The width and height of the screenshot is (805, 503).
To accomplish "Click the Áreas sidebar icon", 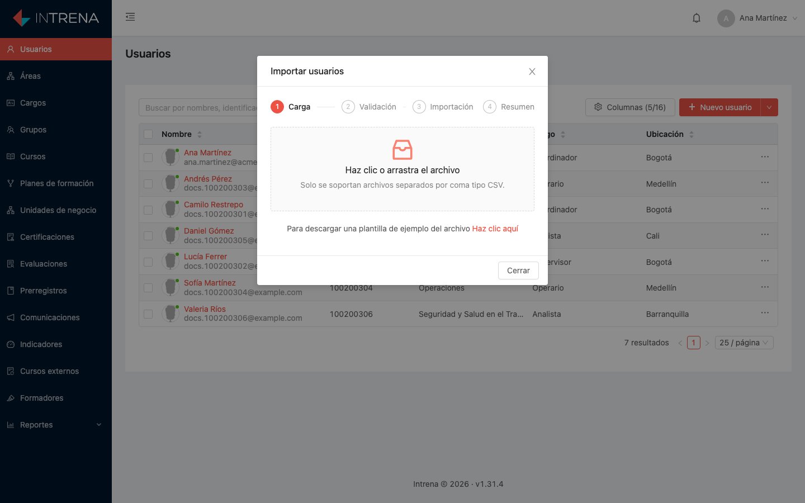I will pos(11,76).
